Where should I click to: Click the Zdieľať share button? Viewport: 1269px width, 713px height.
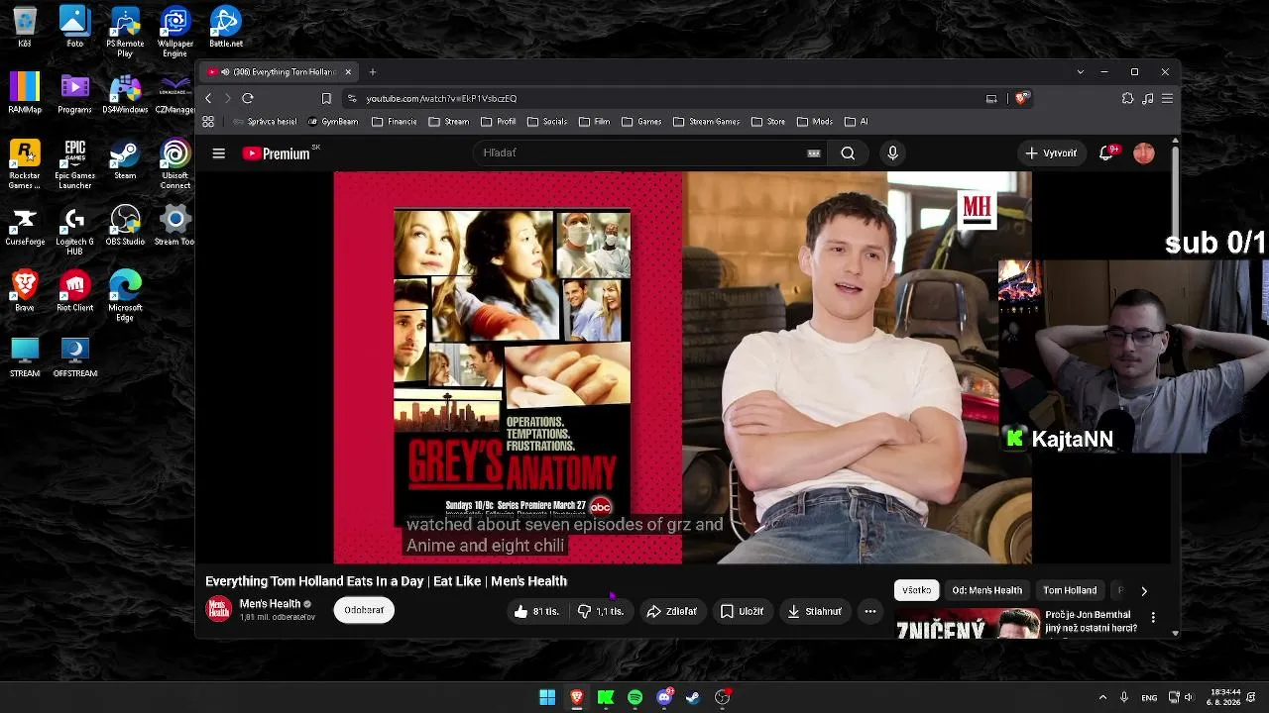pyautogui.click(x=671, y=612)
